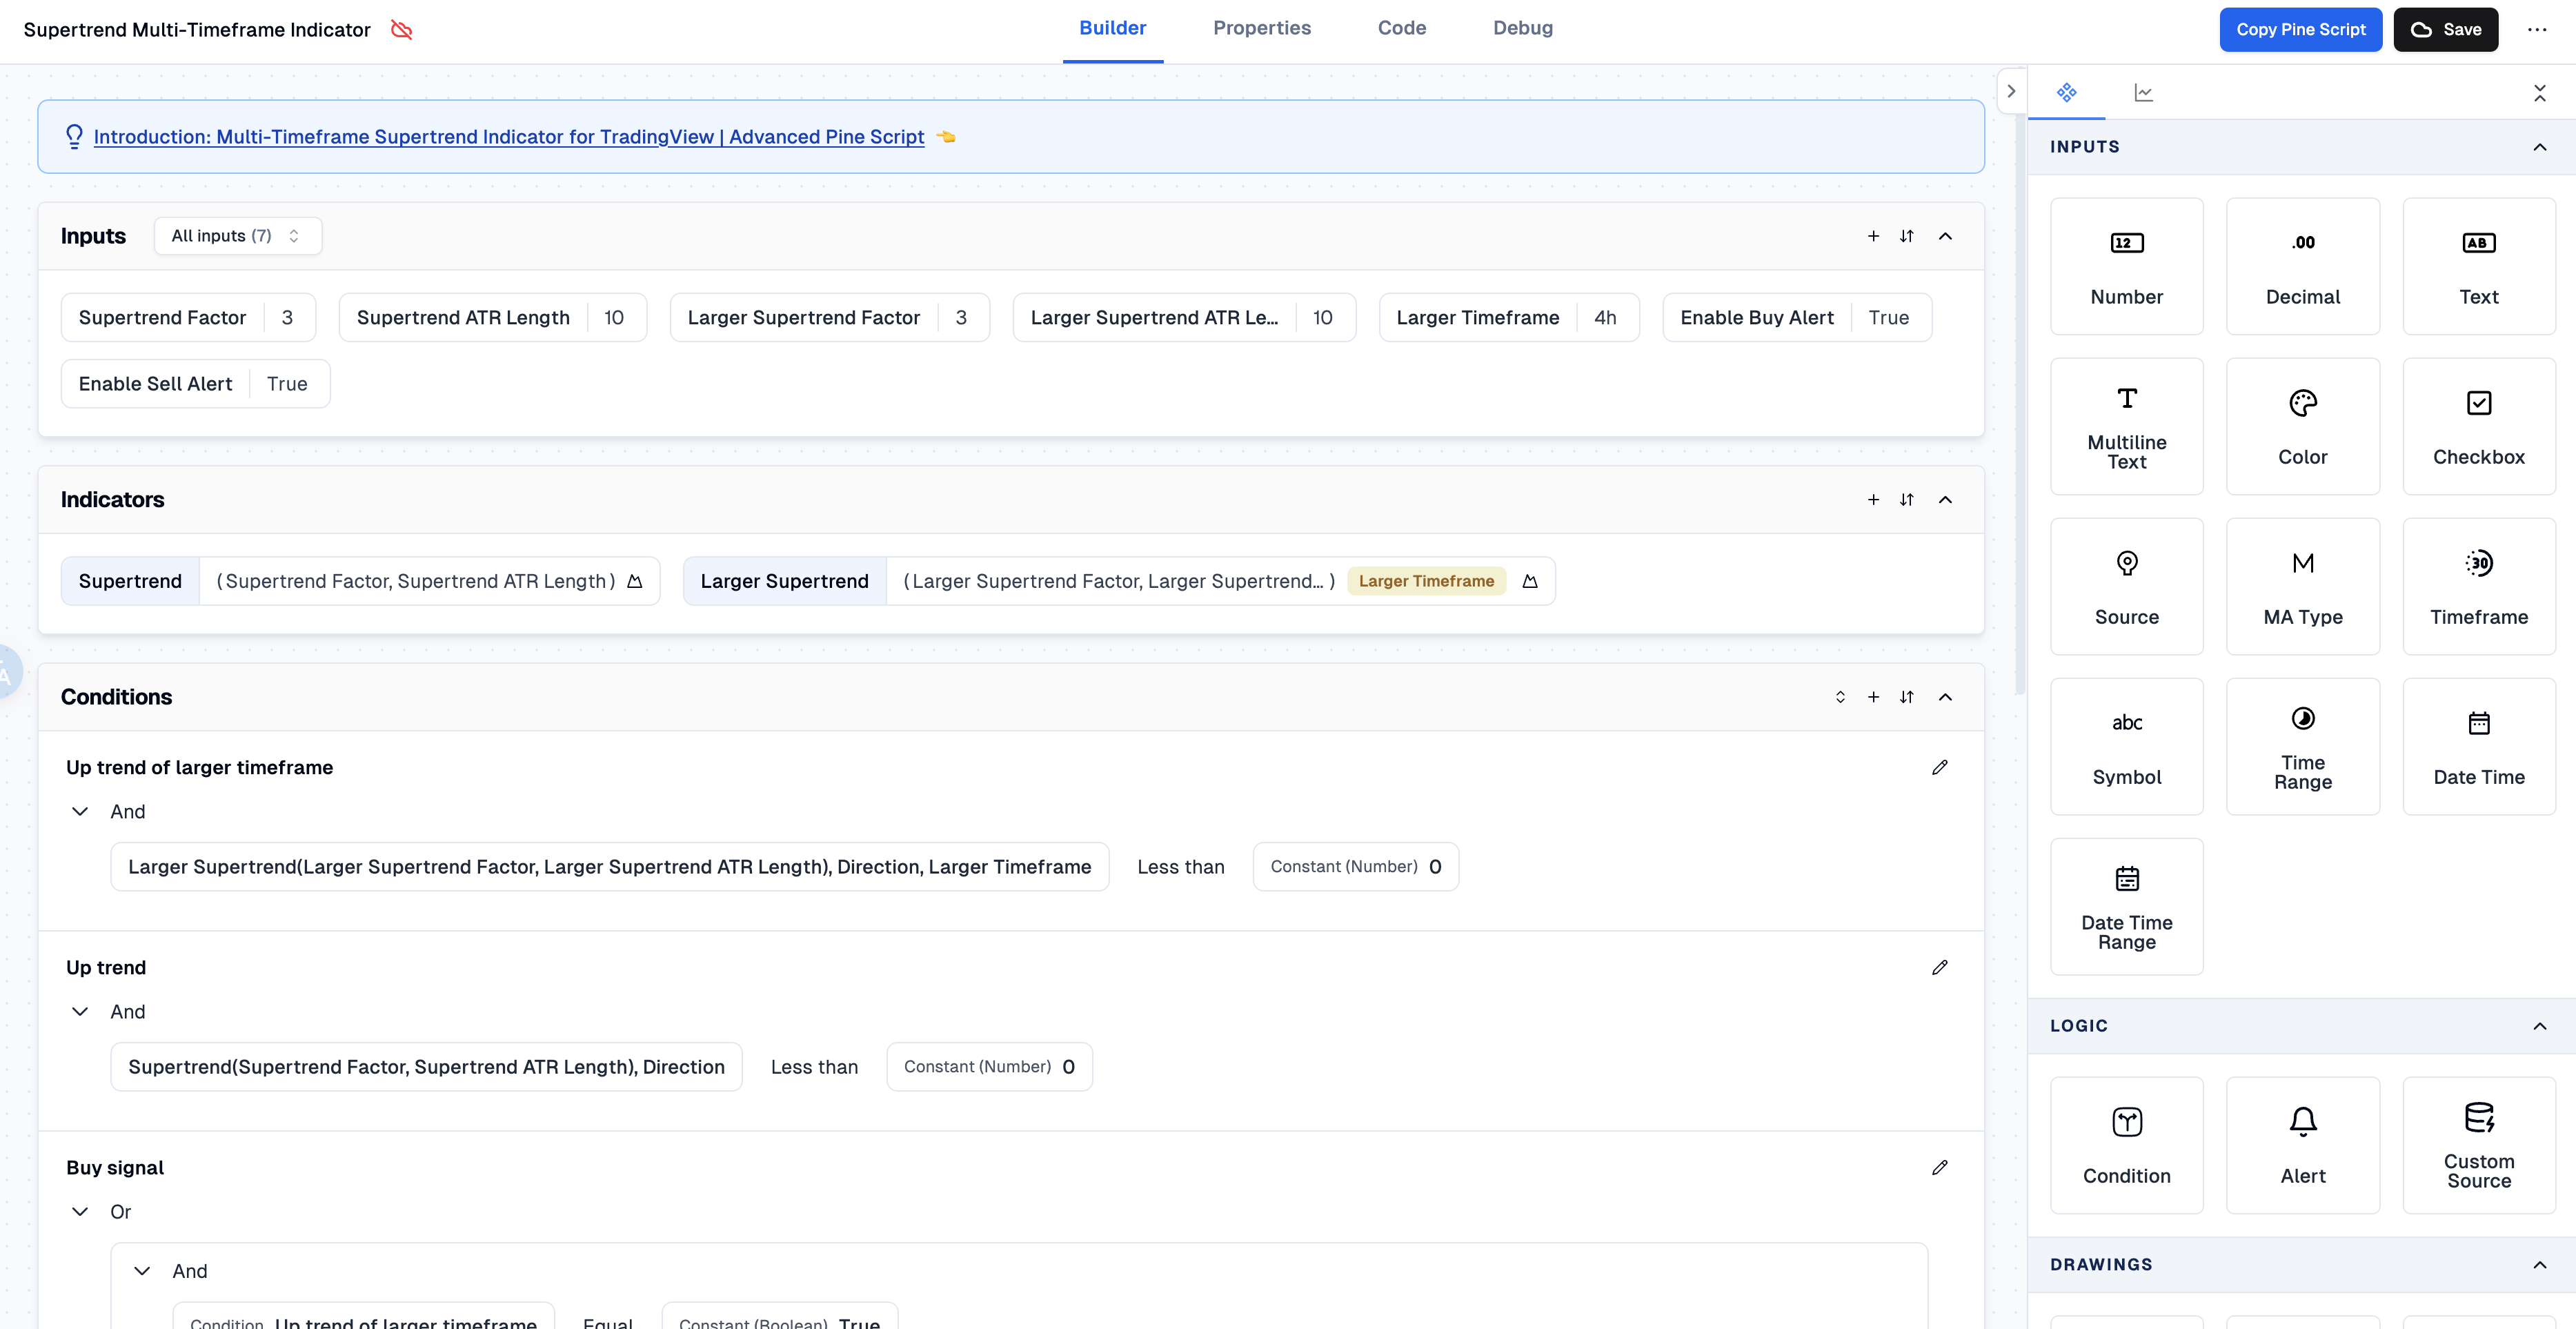Edit the Up trend condition with pencil icon
The width and height of the screenshot is (2576, 1329).
1939,967
